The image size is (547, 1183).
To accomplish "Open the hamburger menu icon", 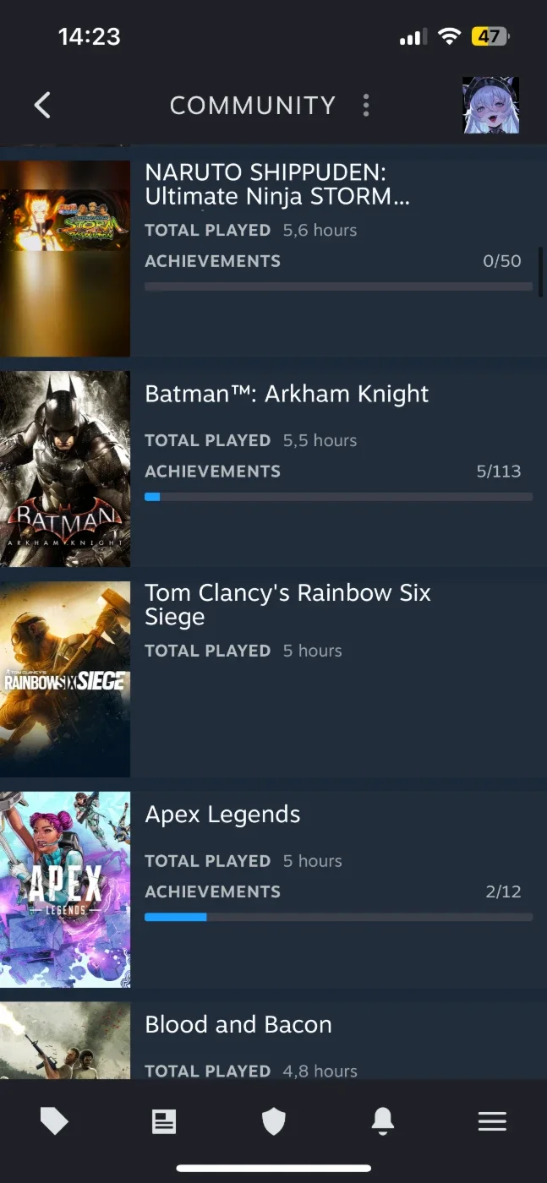I will (x=492, y=1121).
